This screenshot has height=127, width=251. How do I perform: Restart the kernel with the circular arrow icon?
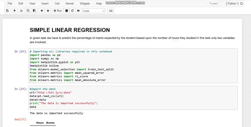[73, 11]
